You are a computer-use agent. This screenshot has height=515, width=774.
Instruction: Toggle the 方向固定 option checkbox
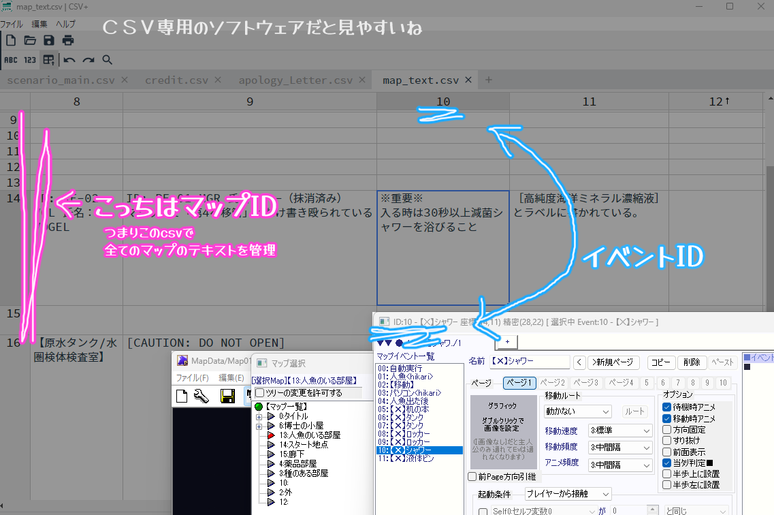pyautogui.click(x=667, y=430)
